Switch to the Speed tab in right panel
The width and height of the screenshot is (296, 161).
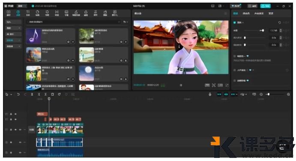click(x=271, y=13)
